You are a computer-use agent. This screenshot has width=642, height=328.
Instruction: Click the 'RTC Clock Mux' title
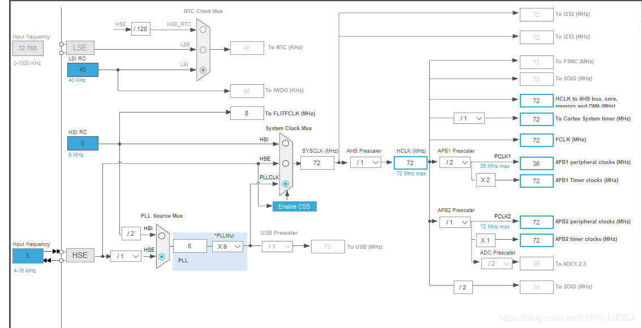(204, 11)
